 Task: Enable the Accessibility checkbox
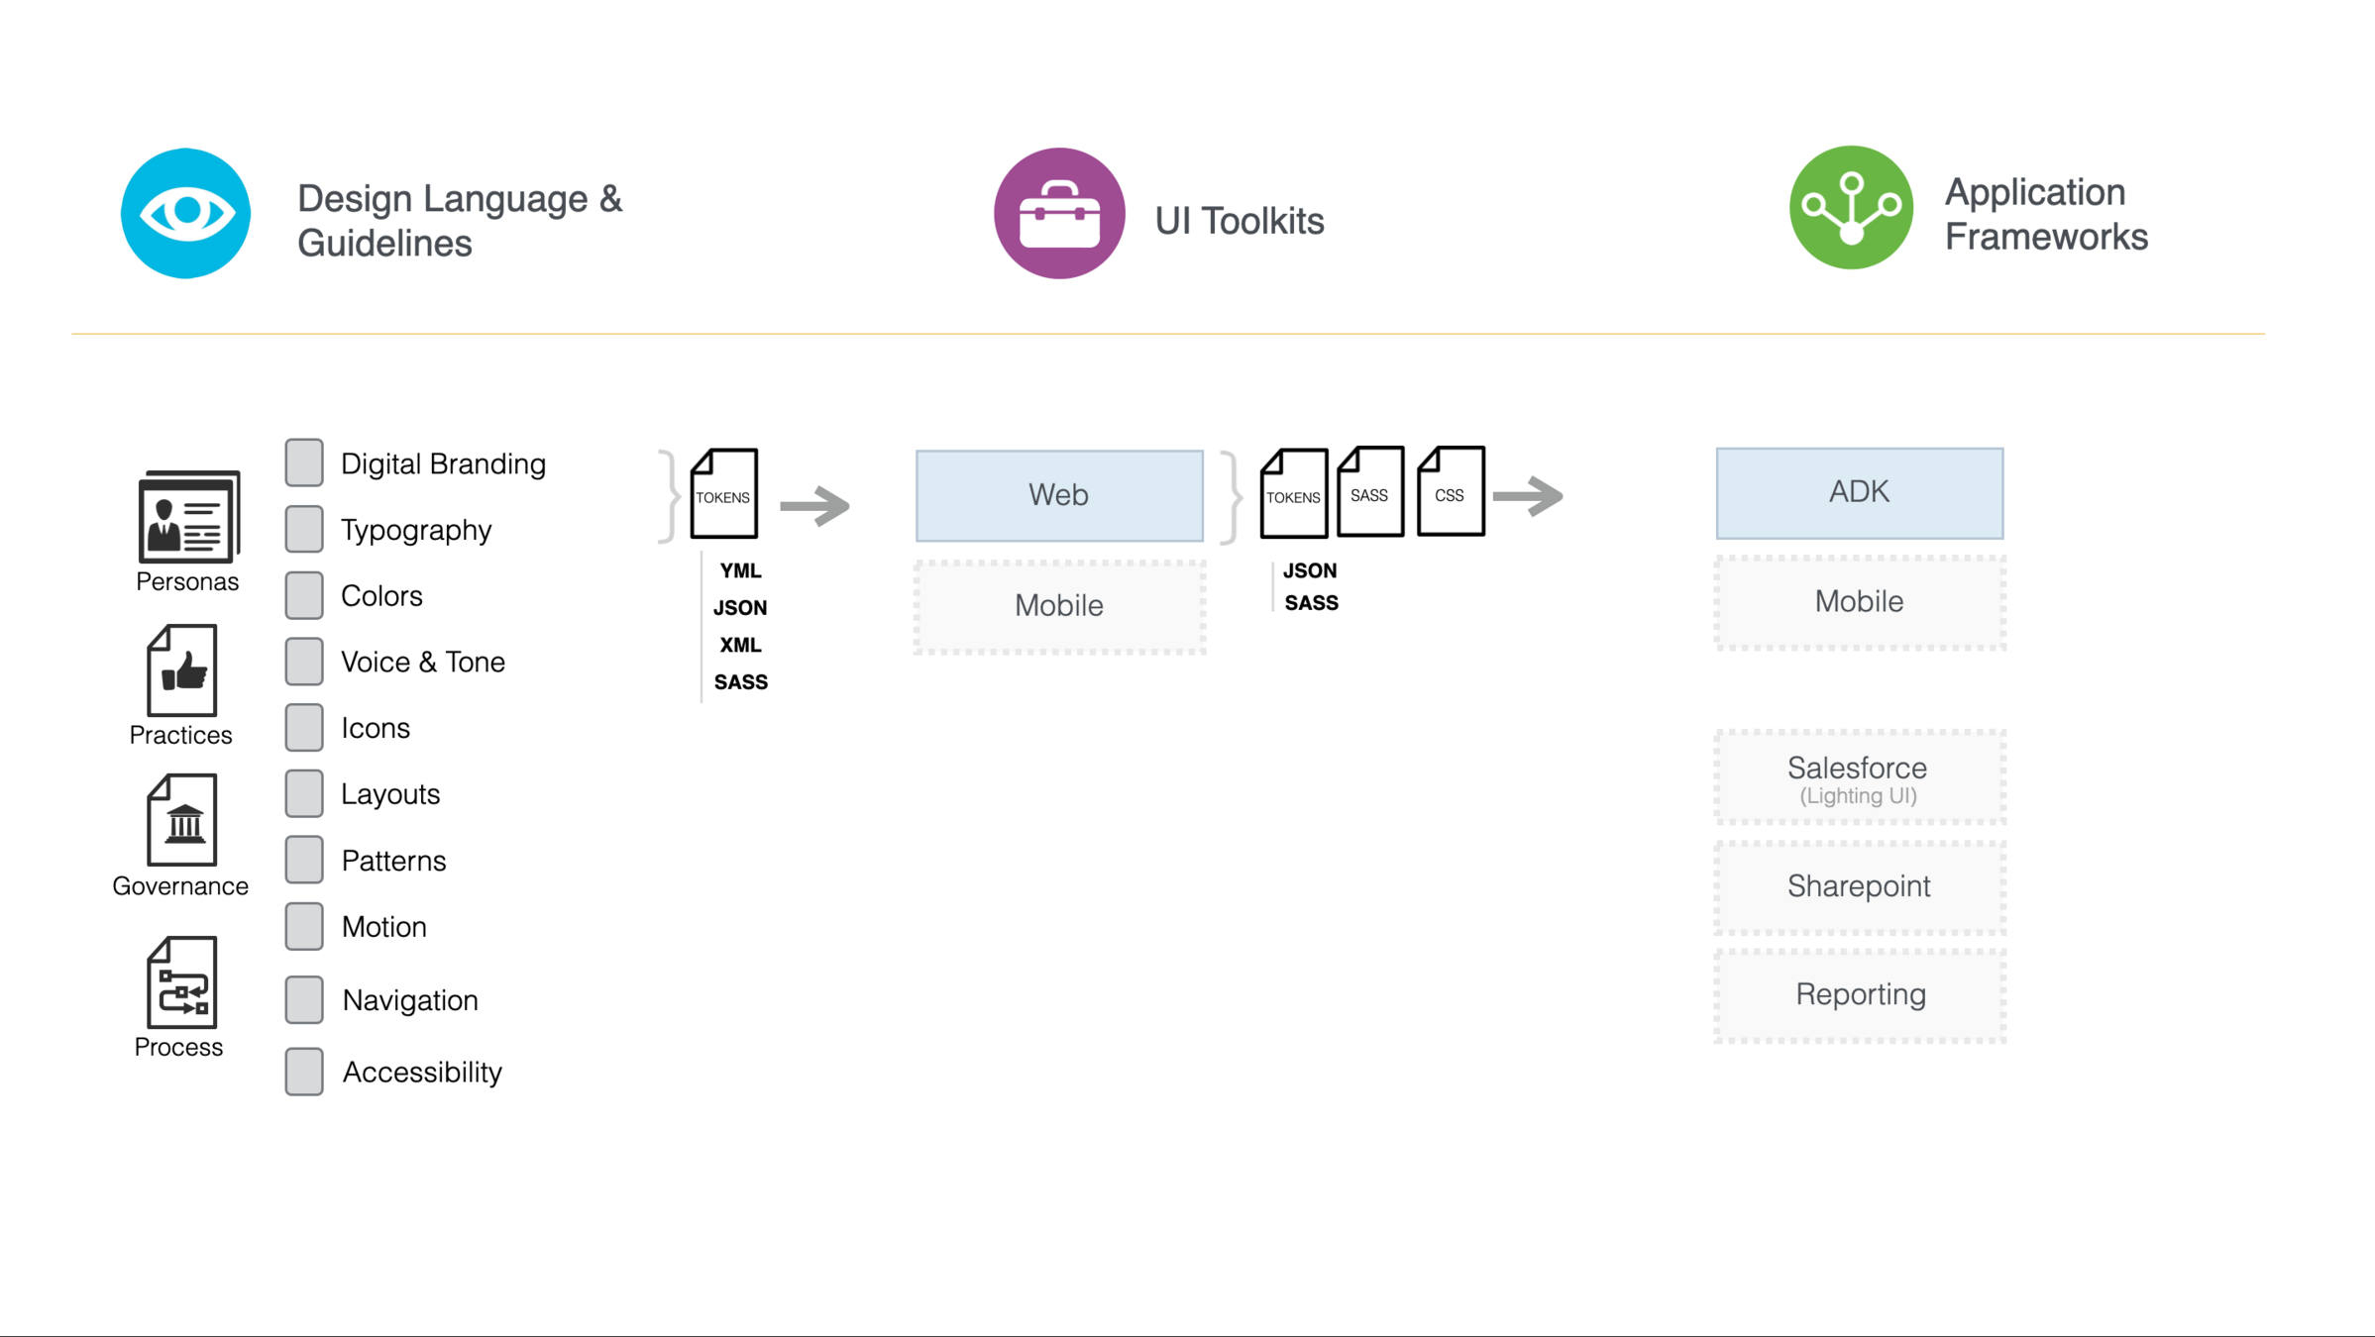[304, 1072]
